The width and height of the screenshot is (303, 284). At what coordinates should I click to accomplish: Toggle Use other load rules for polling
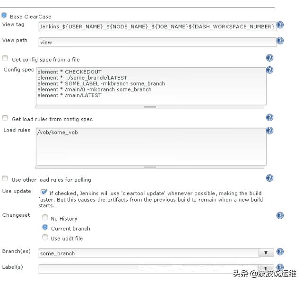pyautogui.click(x=5, y=179)
